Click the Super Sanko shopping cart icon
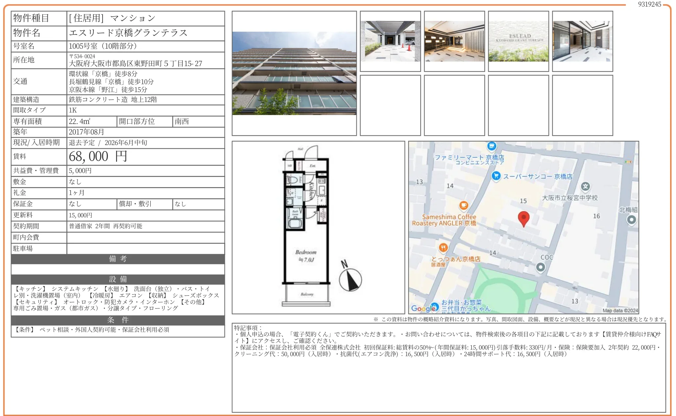Viewport: 676px width, 416px height. (496, 176)
